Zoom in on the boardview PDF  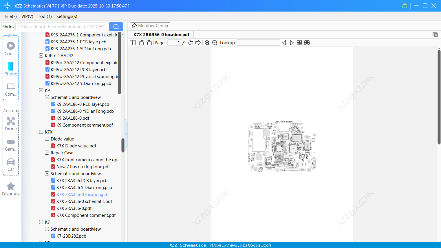click(x=207, y=42)
